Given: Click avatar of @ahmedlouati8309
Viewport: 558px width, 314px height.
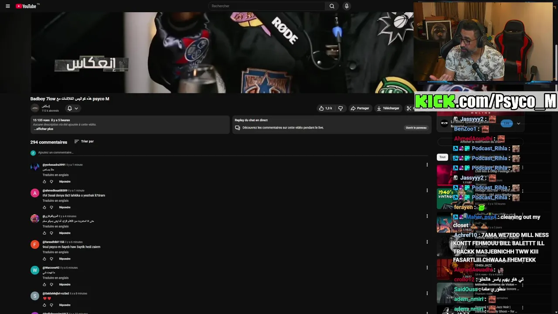Looking at the screenshot, I should click(35, 193).
